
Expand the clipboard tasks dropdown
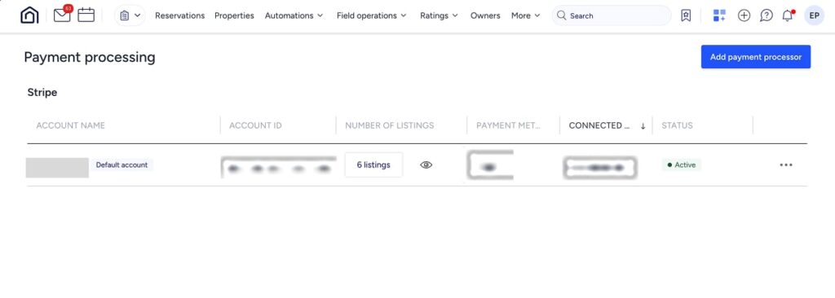click(130, 15)
